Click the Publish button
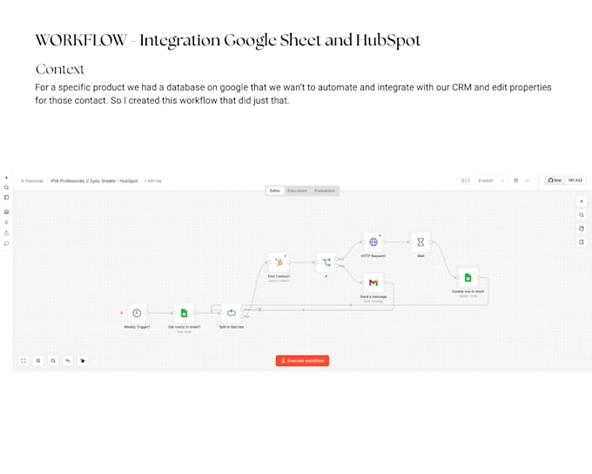This screenshot has width=592, height=474. (x=487, y=180)
